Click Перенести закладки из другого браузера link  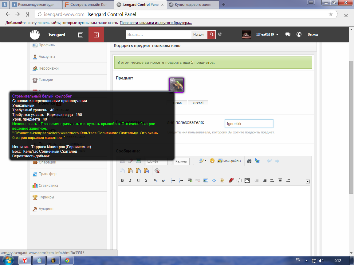pos(156,23)
